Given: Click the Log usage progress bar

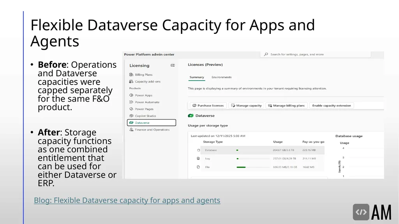Looking at the screenshot, I should point(253,159).
